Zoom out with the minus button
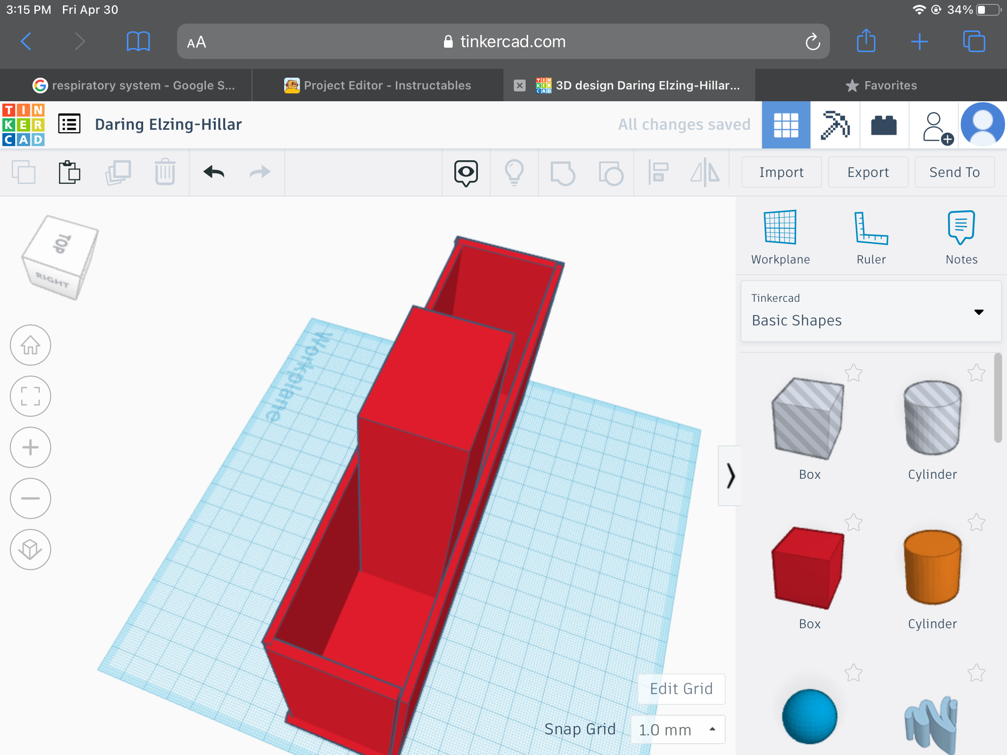 [30, 498]
